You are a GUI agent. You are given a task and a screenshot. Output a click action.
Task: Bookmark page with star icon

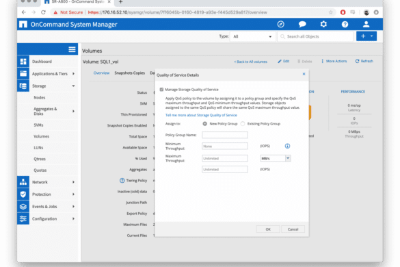(x=331, y=12)
